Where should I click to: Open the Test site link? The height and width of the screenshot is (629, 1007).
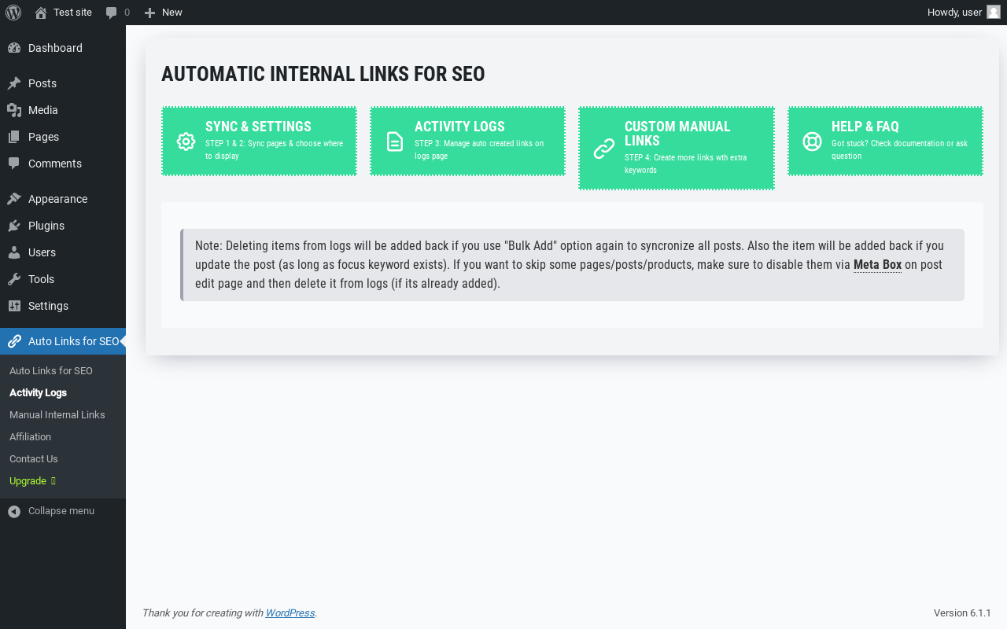tap(63, 13)
